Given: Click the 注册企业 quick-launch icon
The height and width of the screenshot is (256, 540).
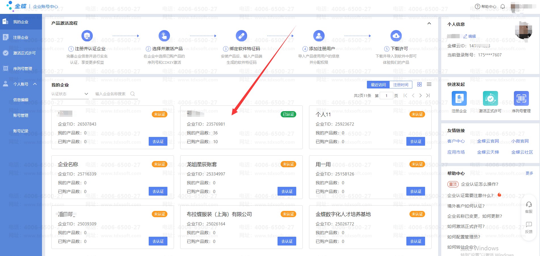Looking at the screenshot, I should tap(459, 99).
